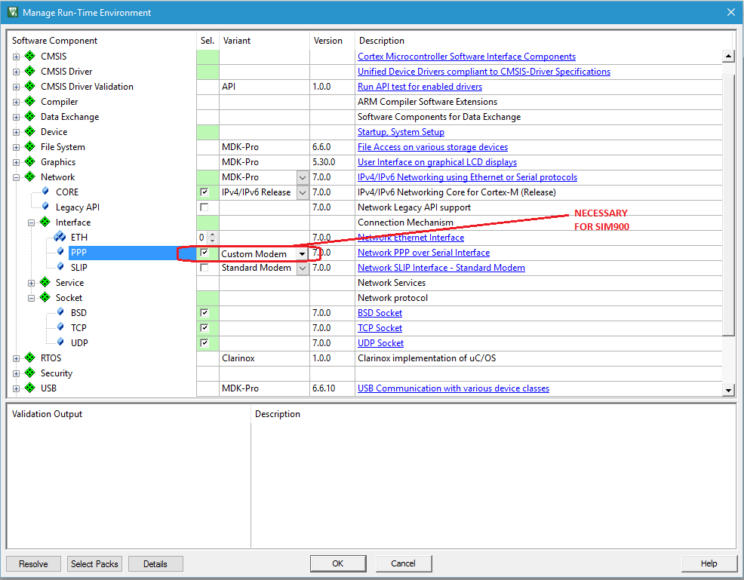744x580 pixels.
Task: Open the IPv4/IPv6 Release variant dropdown
Action: click(302, 192)
